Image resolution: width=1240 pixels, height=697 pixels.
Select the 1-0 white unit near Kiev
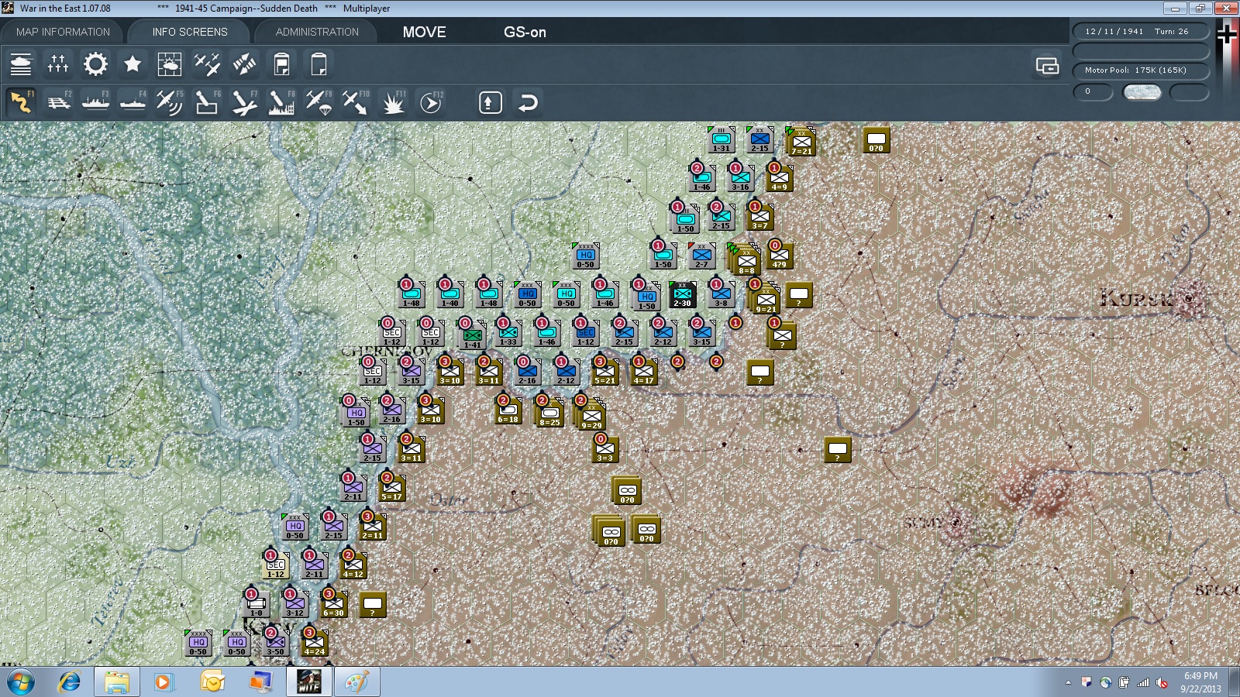pos(256,603)
